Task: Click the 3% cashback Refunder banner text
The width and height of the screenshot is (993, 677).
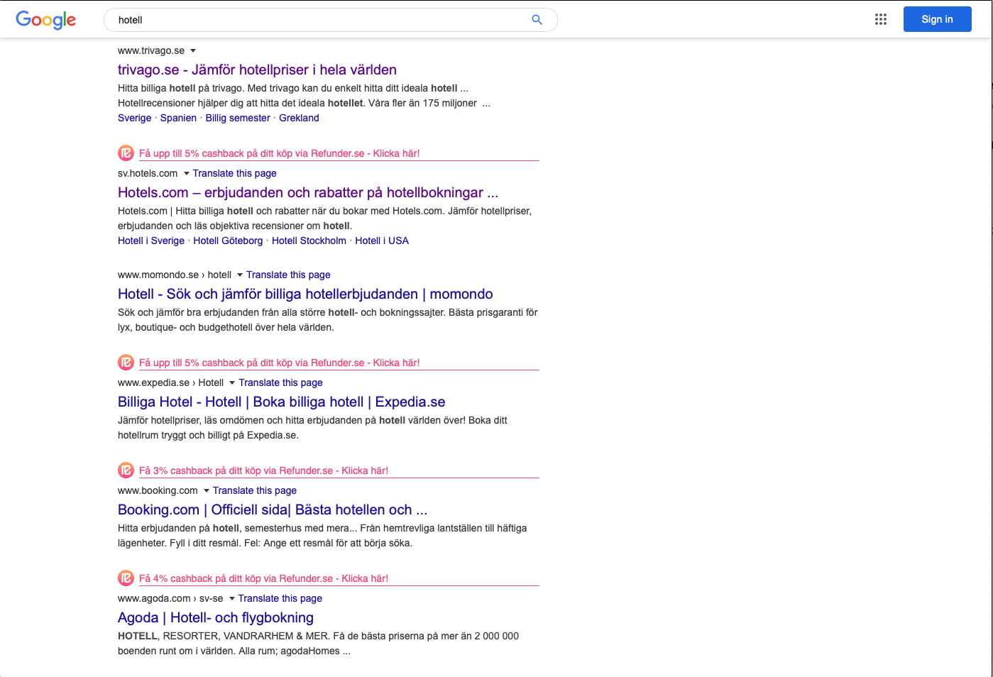Action: click(263, 470)
